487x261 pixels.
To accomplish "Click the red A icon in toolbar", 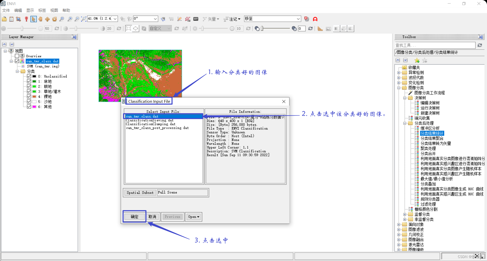I will pyautogui.click(x=315, y=19).
